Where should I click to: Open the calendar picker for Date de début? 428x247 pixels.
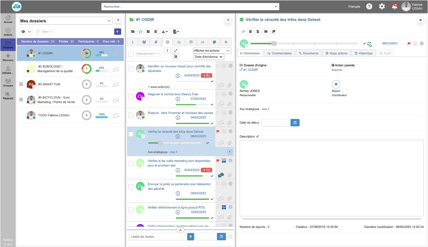click(x=295, y=122)
